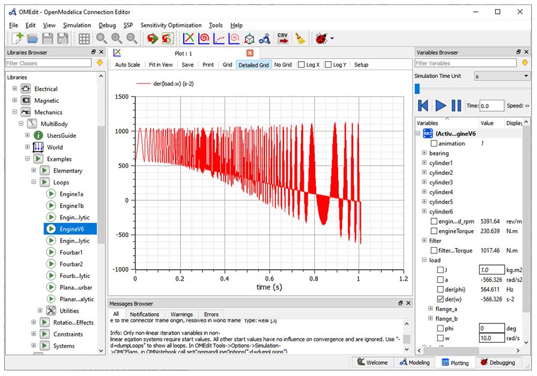Click the Auto Scale plot button
Image resolution: width=537 pixels, height=376 pixels.
click(x=127, y=65)
